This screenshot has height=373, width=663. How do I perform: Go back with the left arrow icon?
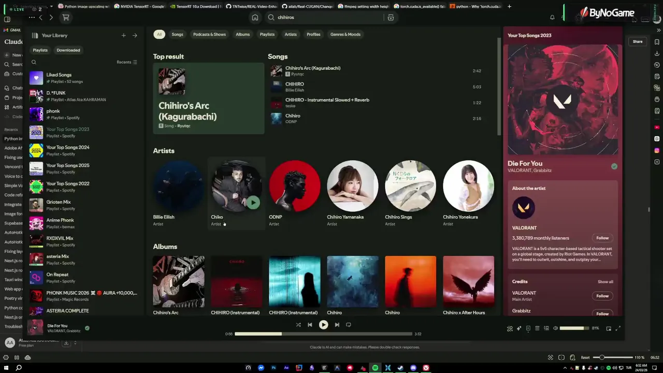coord(40,17)
